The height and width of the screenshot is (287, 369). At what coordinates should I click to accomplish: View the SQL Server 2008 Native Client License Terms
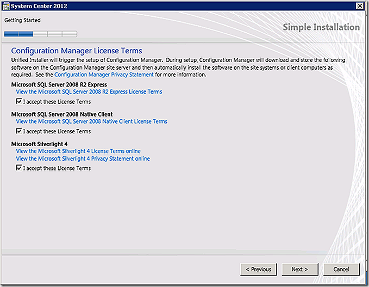click(x=91, y=121)
